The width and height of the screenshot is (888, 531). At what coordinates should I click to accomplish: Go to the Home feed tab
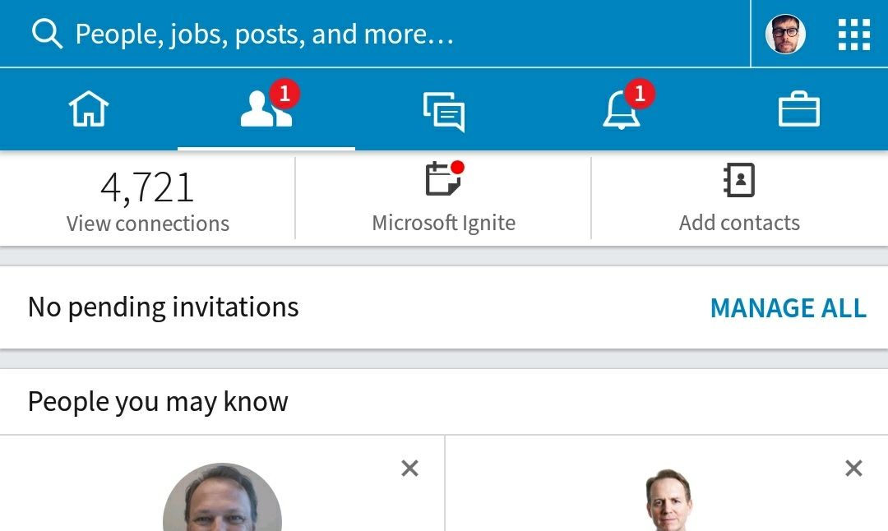89,109
